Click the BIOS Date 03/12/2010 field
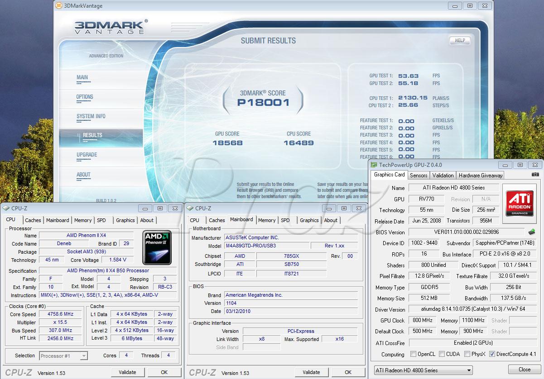This screenshot has width=544, height=379. pos(291,311)
